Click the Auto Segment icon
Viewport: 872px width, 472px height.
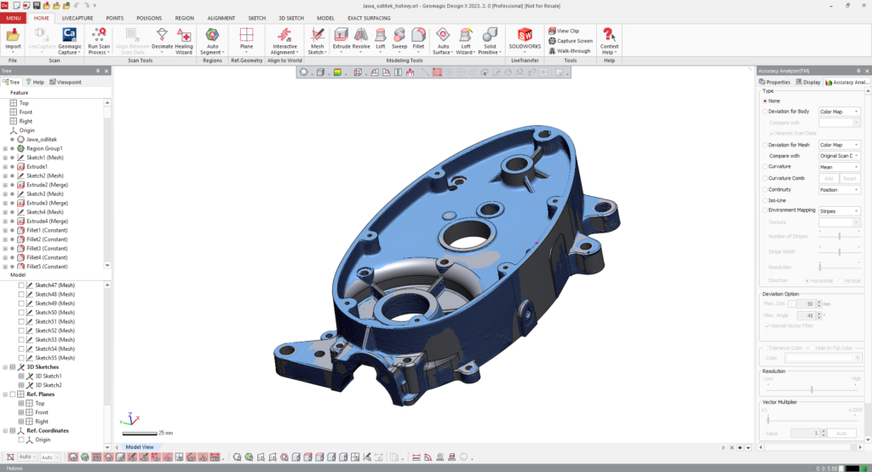point(213,35)
